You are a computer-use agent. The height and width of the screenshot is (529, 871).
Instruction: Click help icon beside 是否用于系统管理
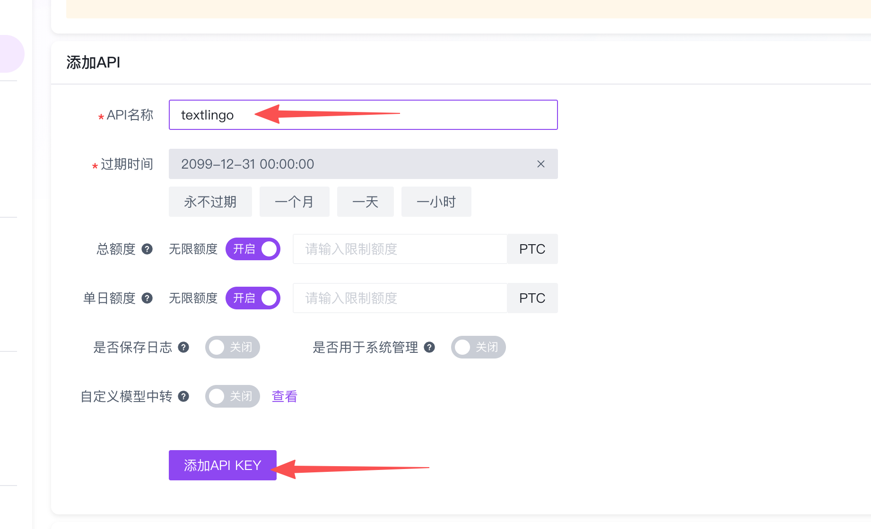coord(429,347)
